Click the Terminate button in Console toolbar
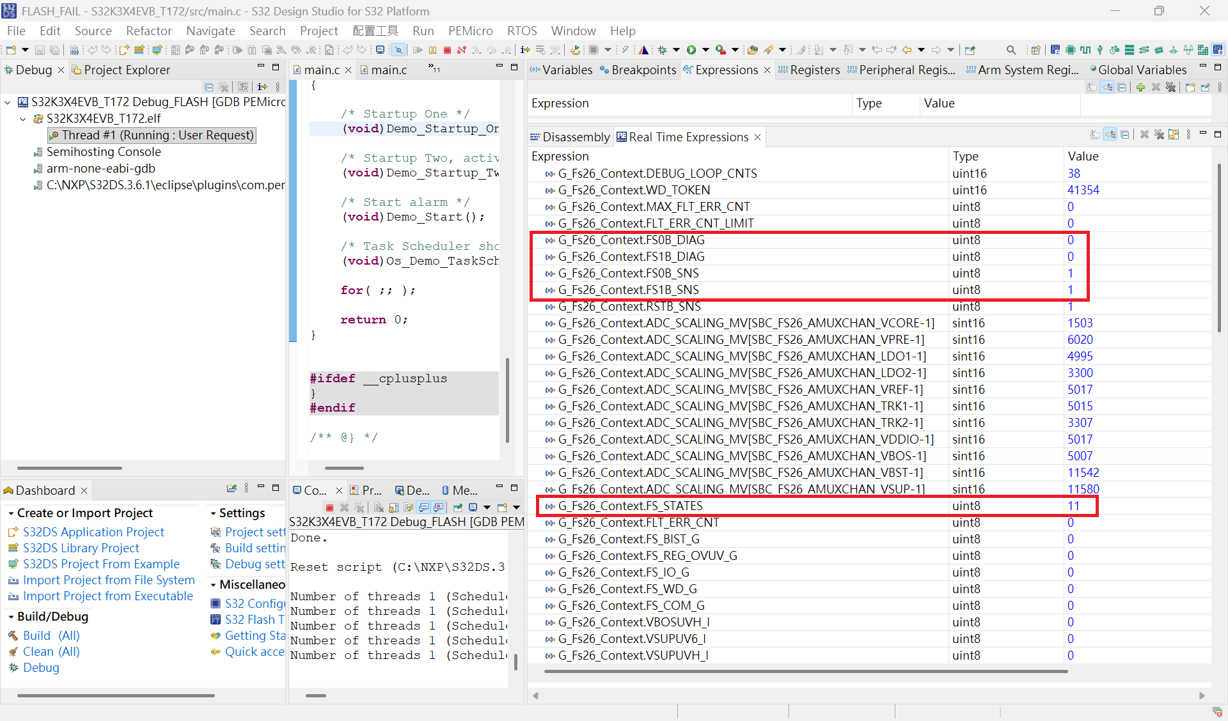 click(x=329, y=508)
